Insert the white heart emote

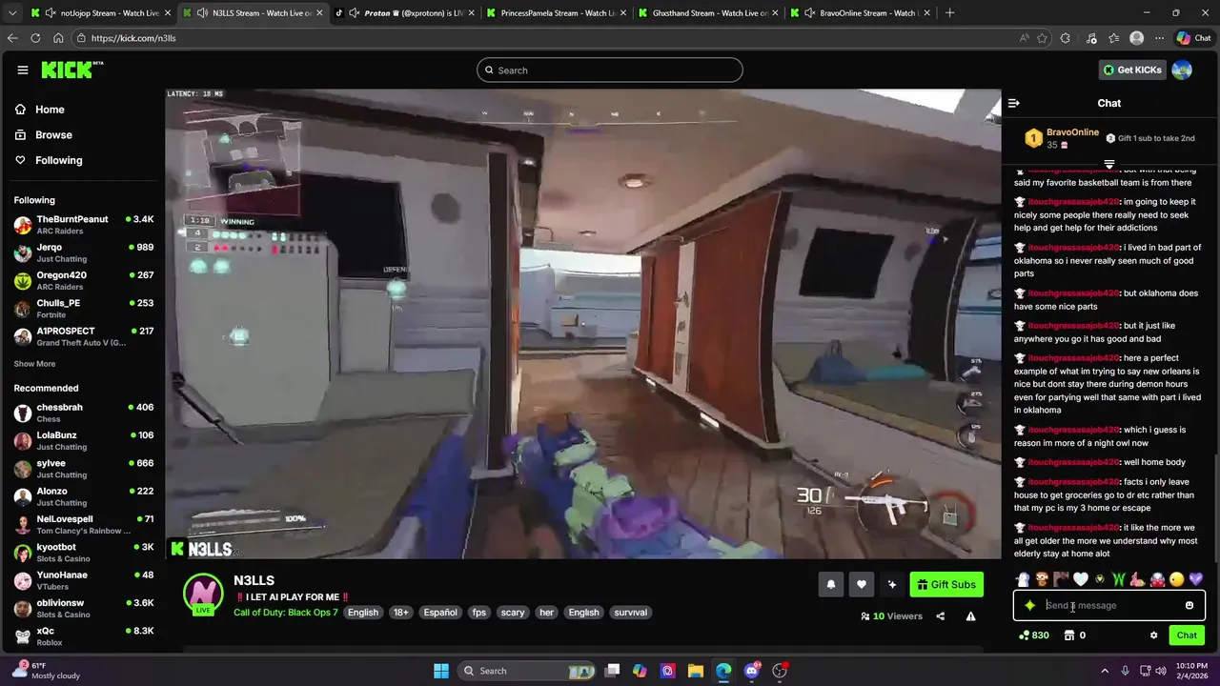click(x=1081, y=579)
